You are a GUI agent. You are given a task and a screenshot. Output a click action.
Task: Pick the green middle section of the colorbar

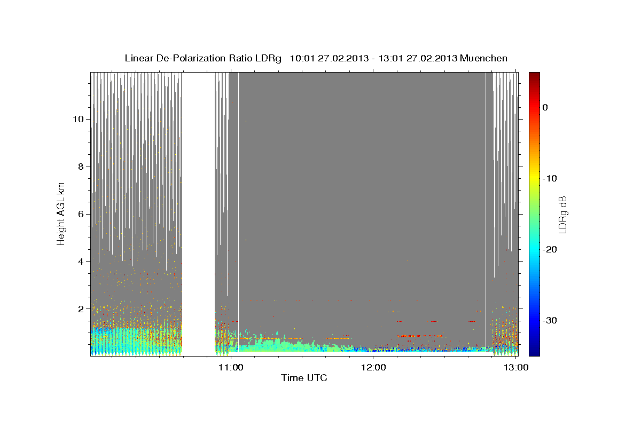(534, 213)
